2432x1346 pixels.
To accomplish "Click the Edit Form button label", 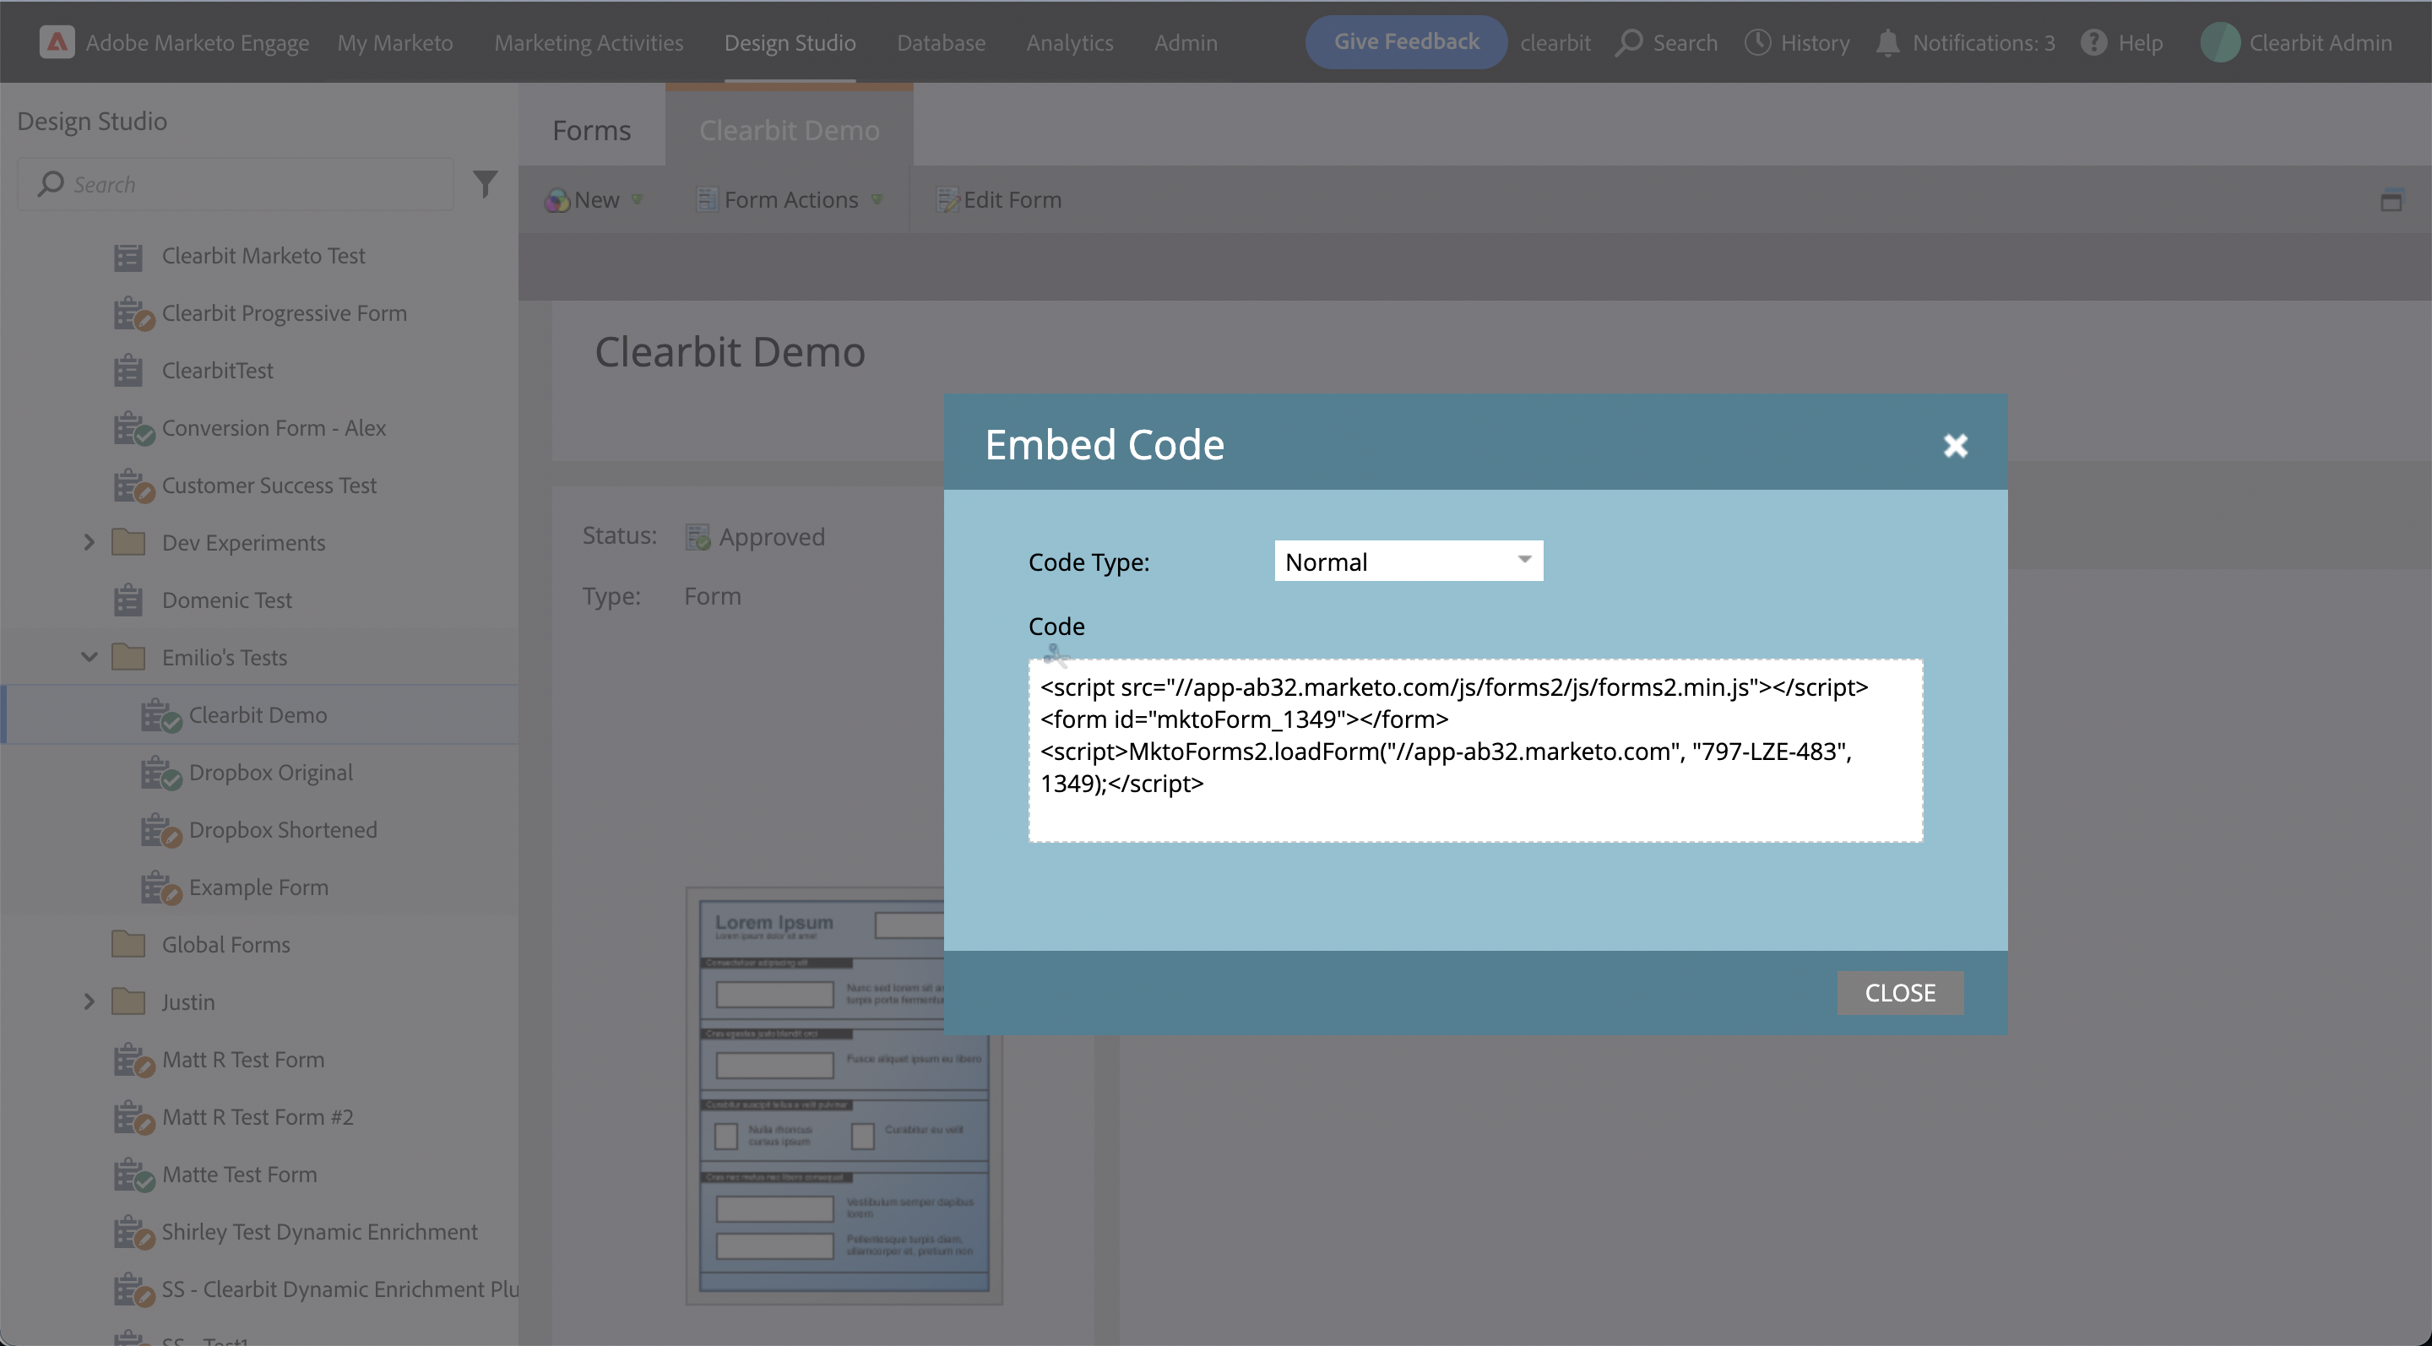I will coord(1012,199).
